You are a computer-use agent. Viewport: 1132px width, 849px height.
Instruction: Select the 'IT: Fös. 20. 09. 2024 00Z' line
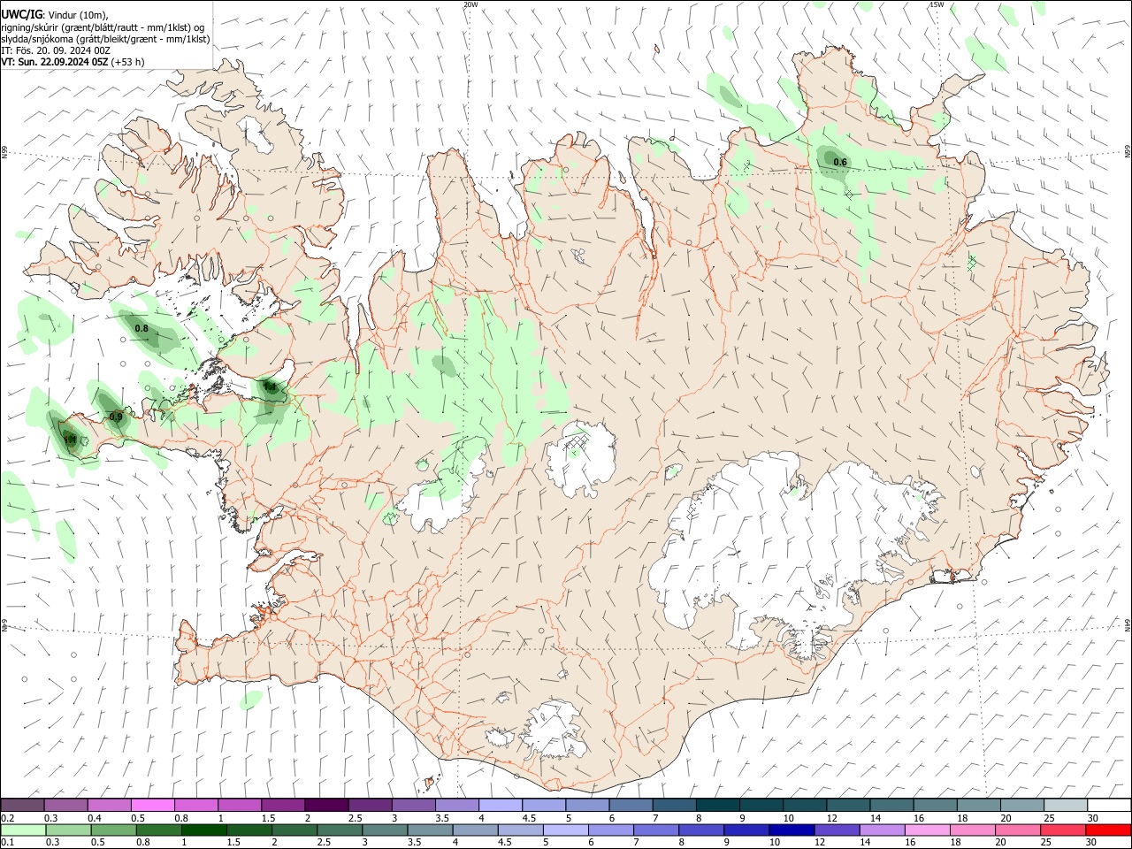click(56, 50)
